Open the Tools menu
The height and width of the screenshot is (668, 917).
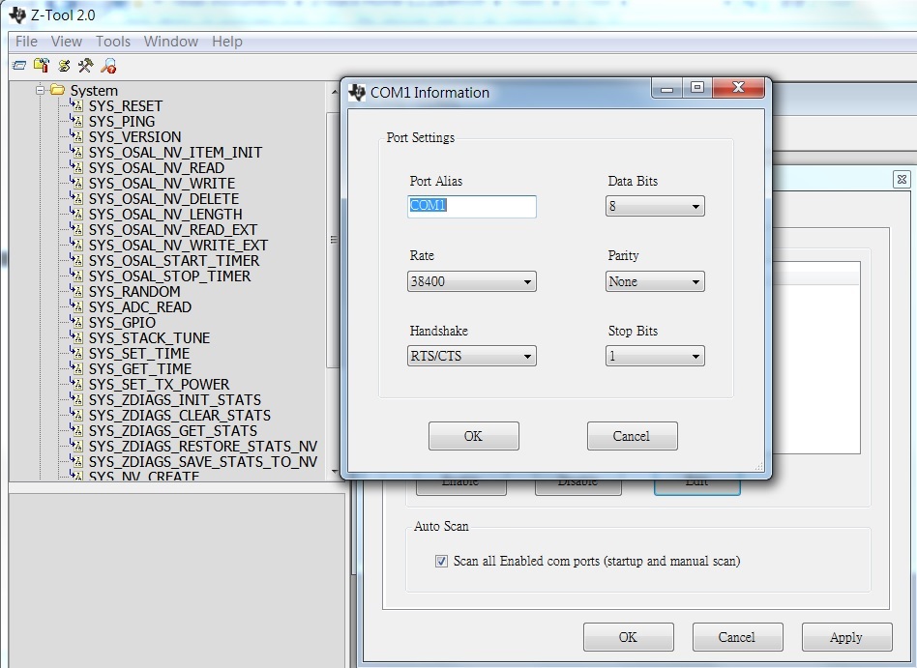[x=113, y=42]
